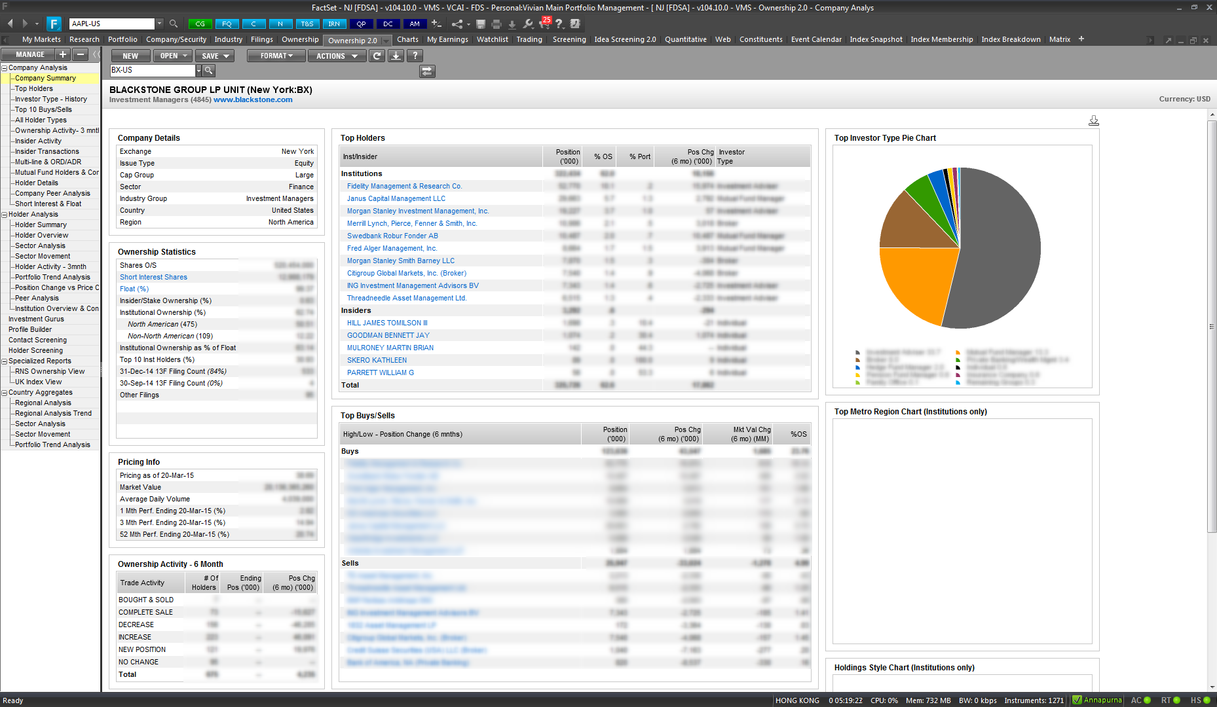Click the swap arrows icon below toolbar
The image size is (1217, 707).
[x=427, y=71]
